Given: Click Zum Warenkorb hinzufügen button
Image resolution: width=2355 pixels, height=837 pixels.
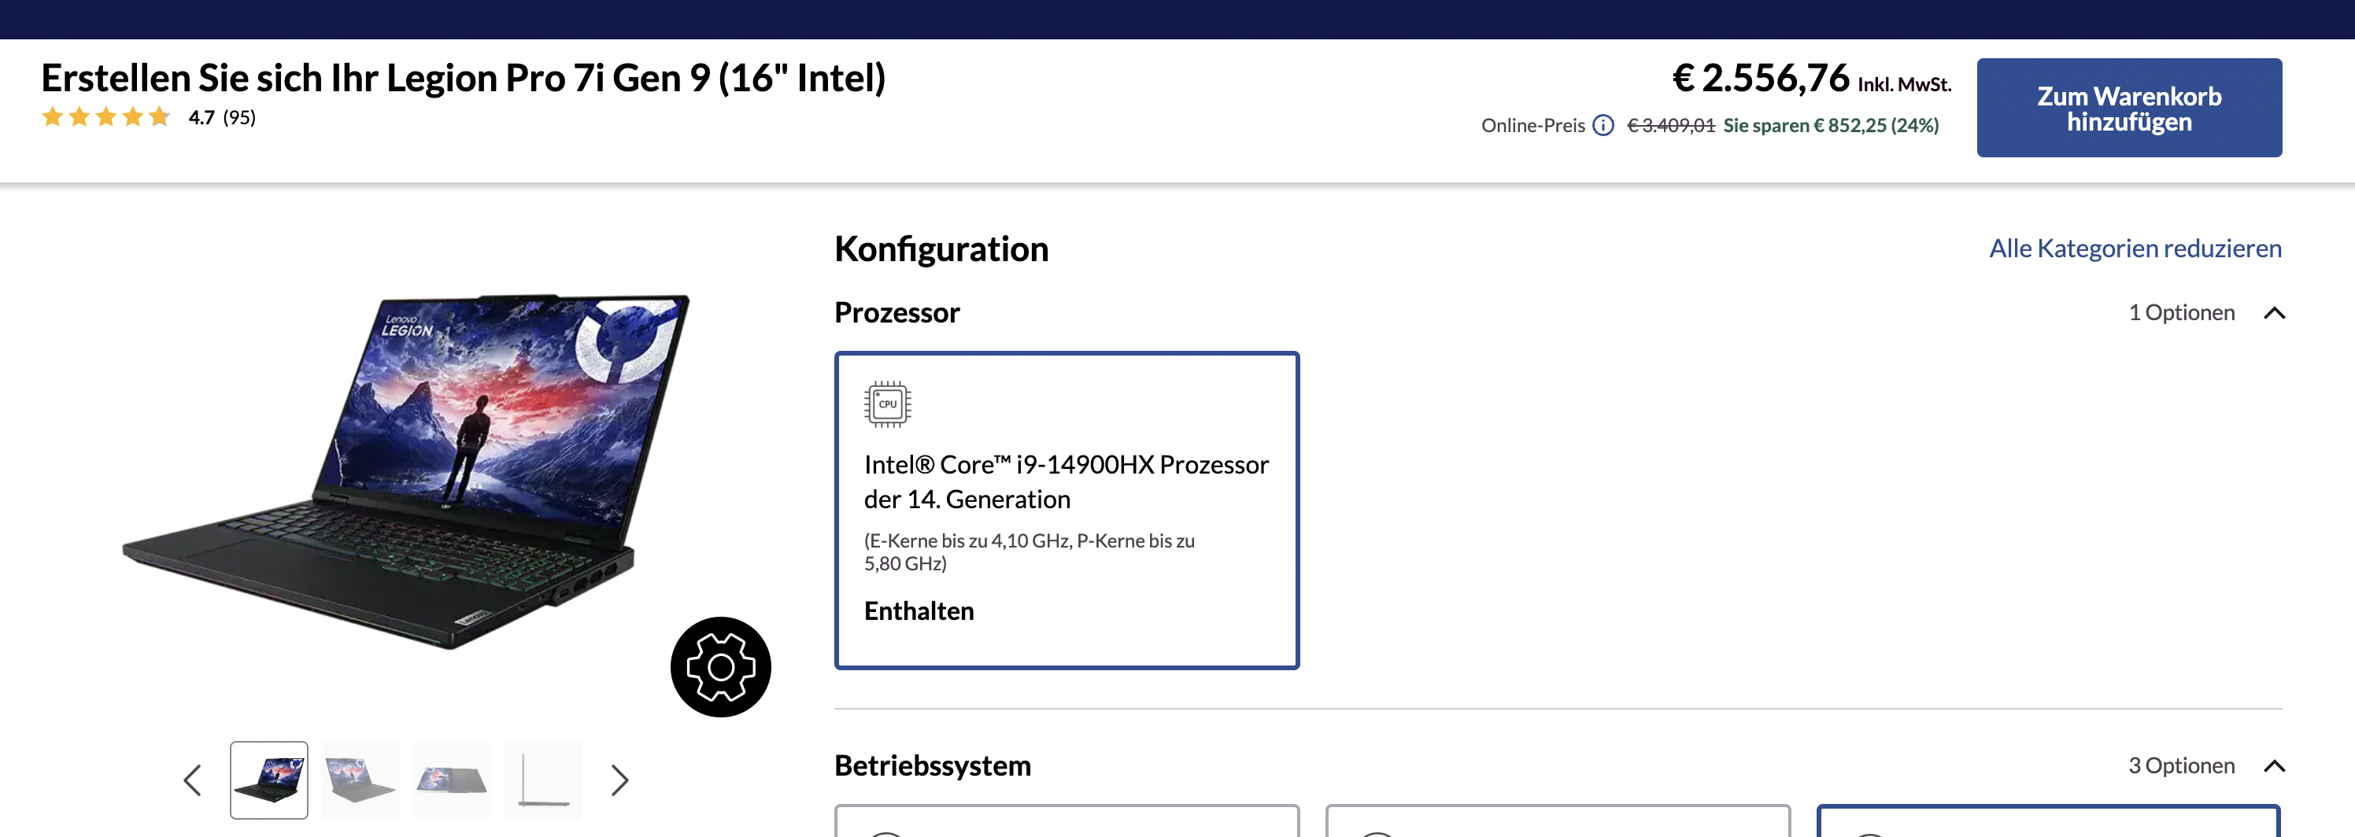Looking at the screenshot, I should [x=2129, y=108].
